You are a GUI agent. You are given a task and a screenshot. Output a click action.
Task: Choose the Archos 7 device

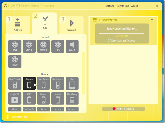[x=72, y=109]
